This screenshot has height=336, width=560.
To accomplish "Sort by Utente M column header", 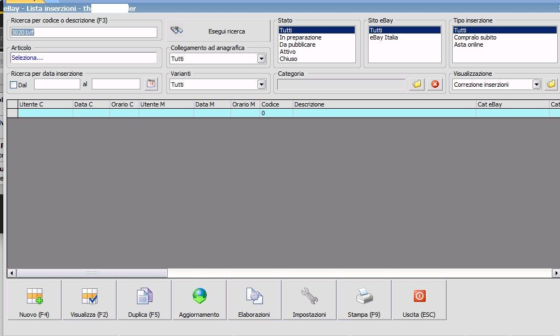I will pos(166,104).
